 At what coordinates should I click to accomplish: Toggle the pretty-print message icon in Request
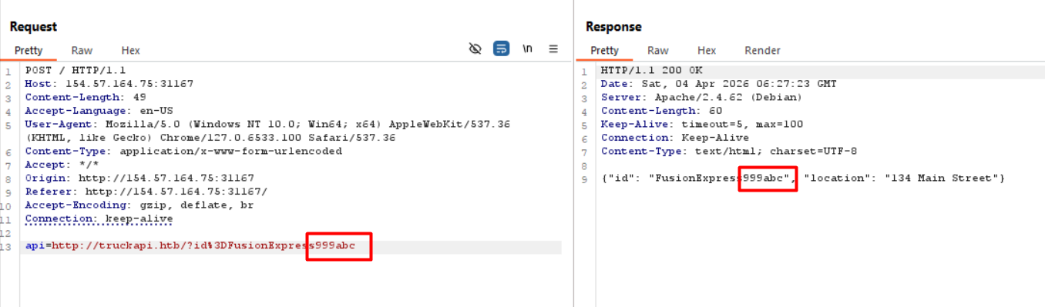pyautogui.click(x=502, y=48)
